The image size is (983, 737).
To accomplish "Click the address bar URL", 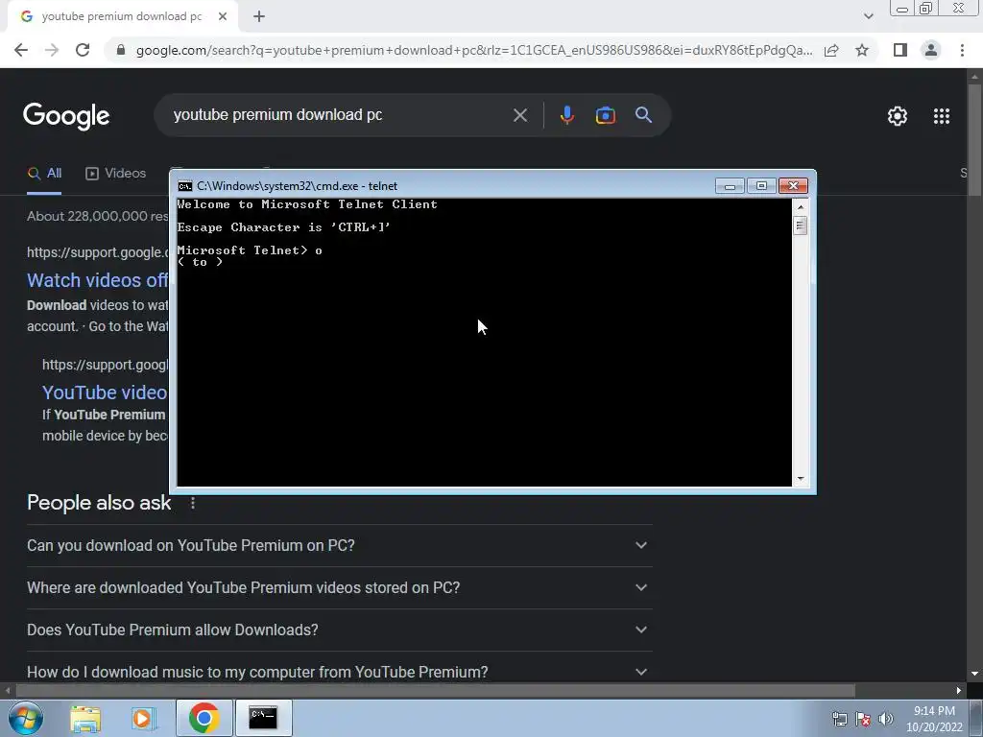I will coord(474,50).
